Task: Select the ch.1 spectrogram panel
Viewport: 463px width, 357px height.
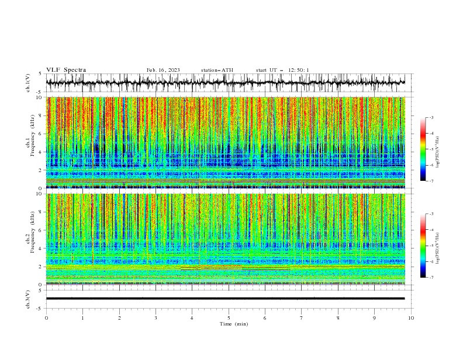Action: pos(225,142)
